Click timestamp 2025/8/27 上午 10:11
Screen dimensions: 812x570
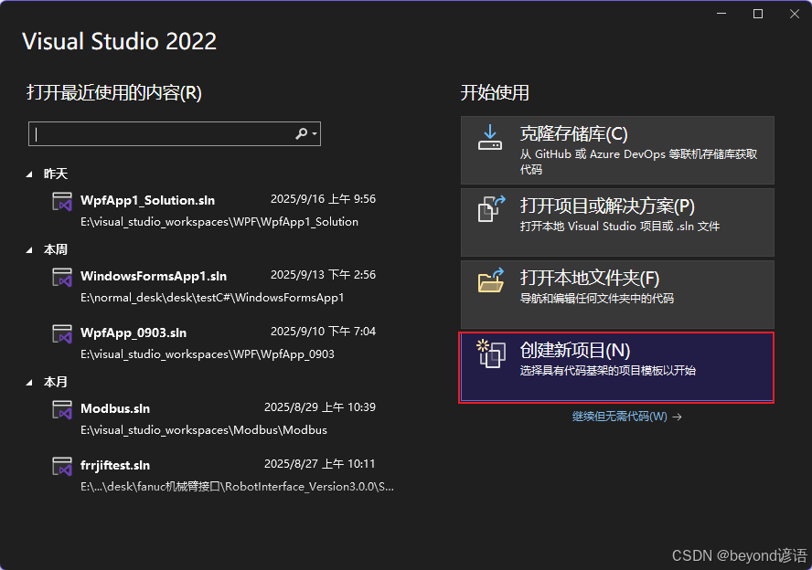[x=319, y=464]
